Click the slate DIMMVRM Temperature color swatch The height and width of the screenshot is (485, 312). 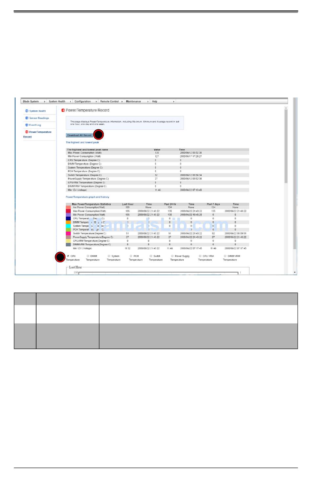[68, 245]
